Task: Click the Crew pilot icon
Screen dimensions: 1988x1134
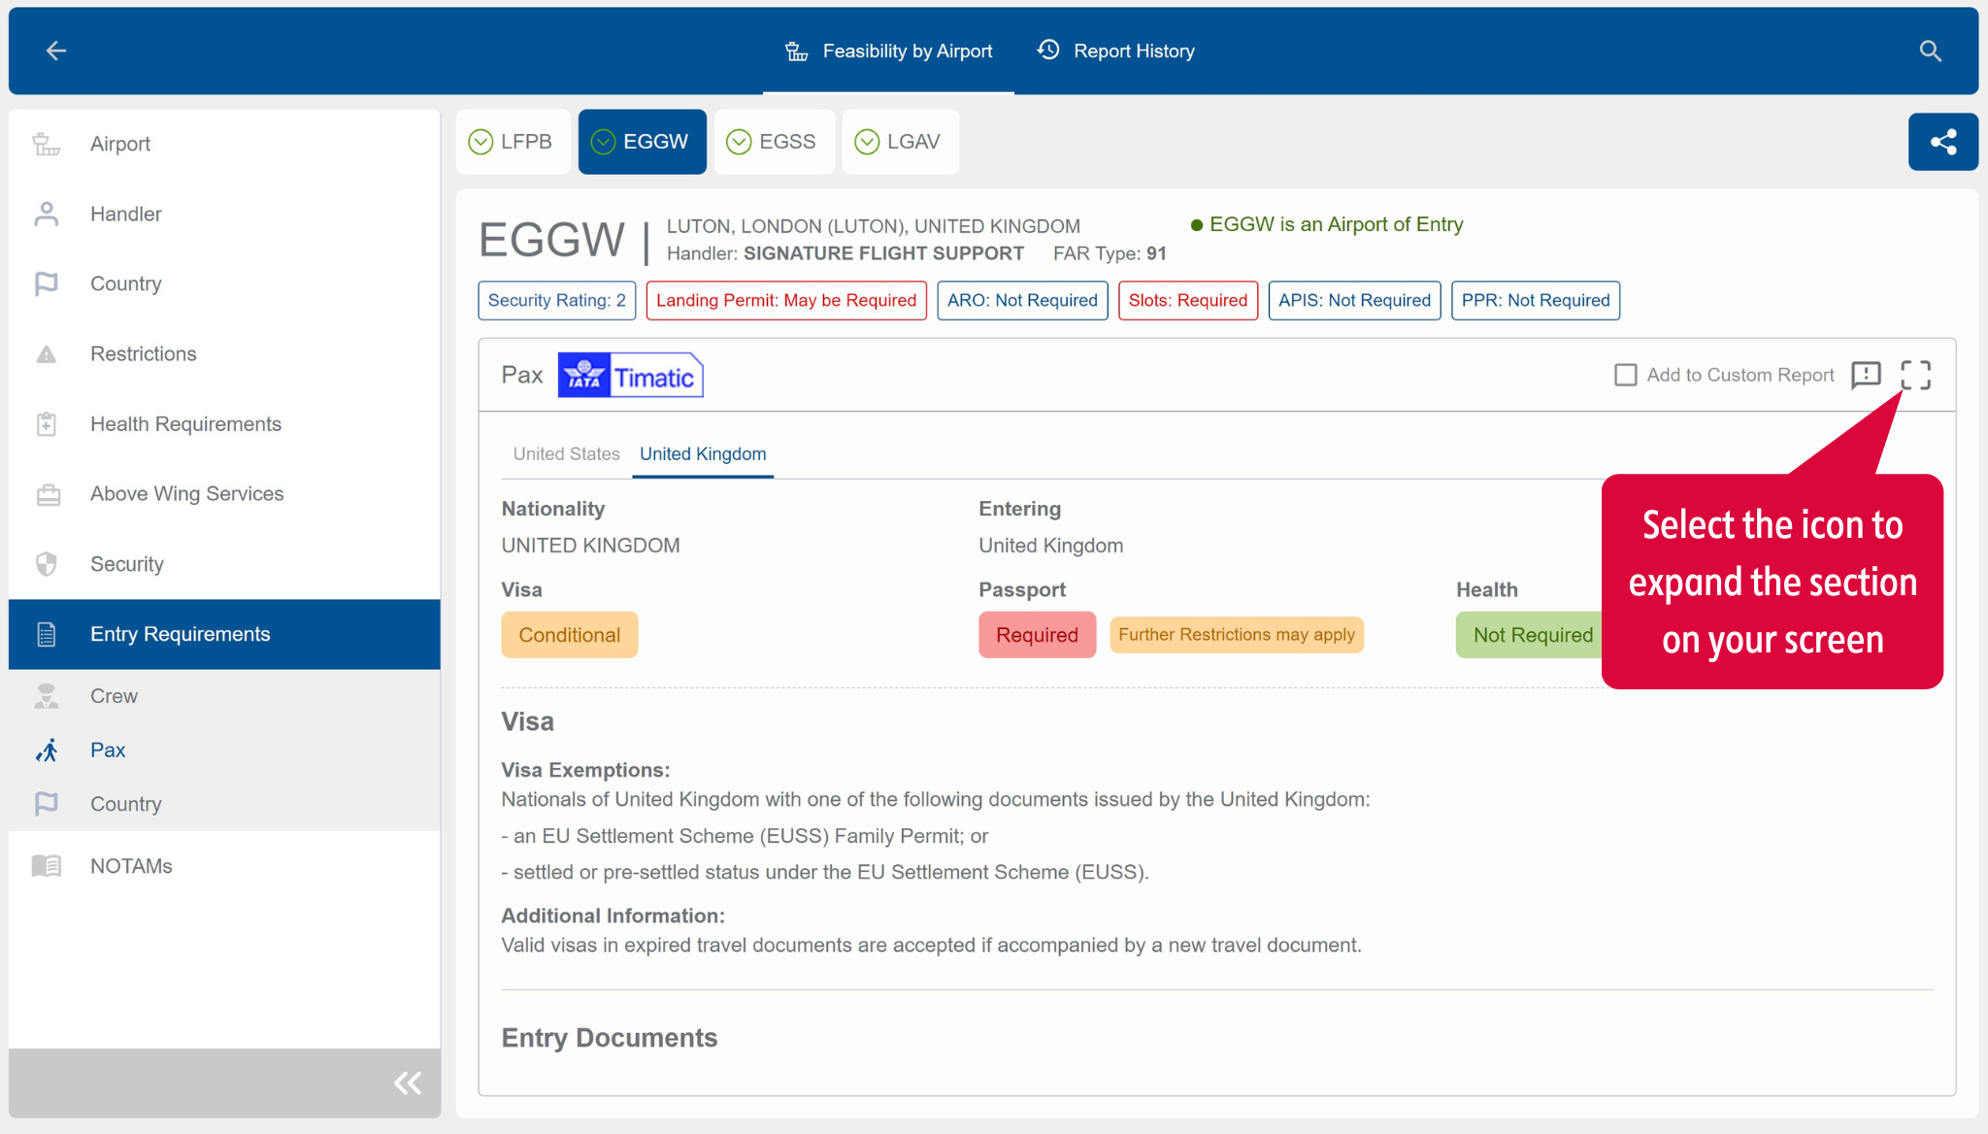Action: pyautogui.click(x=47, y=696)
